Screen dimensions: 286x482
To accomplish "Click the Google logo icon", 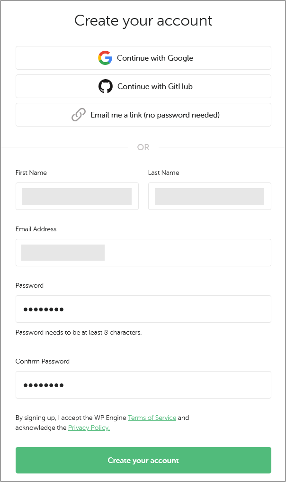I will 105,58.
